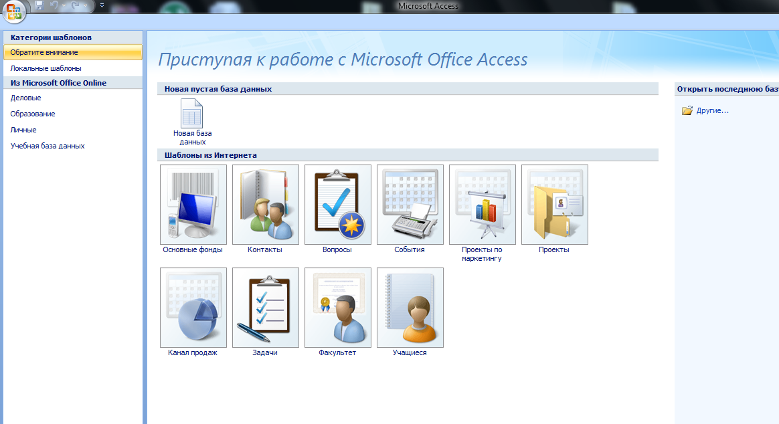
Task: Click the Redo icon in quick access toolbar
Action: tap(76, 5)
